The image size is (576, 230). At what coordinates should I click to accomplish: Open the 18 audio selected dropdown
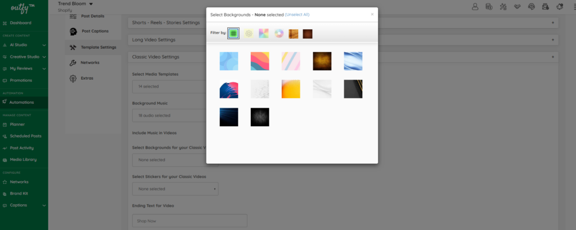coord(169,116)
